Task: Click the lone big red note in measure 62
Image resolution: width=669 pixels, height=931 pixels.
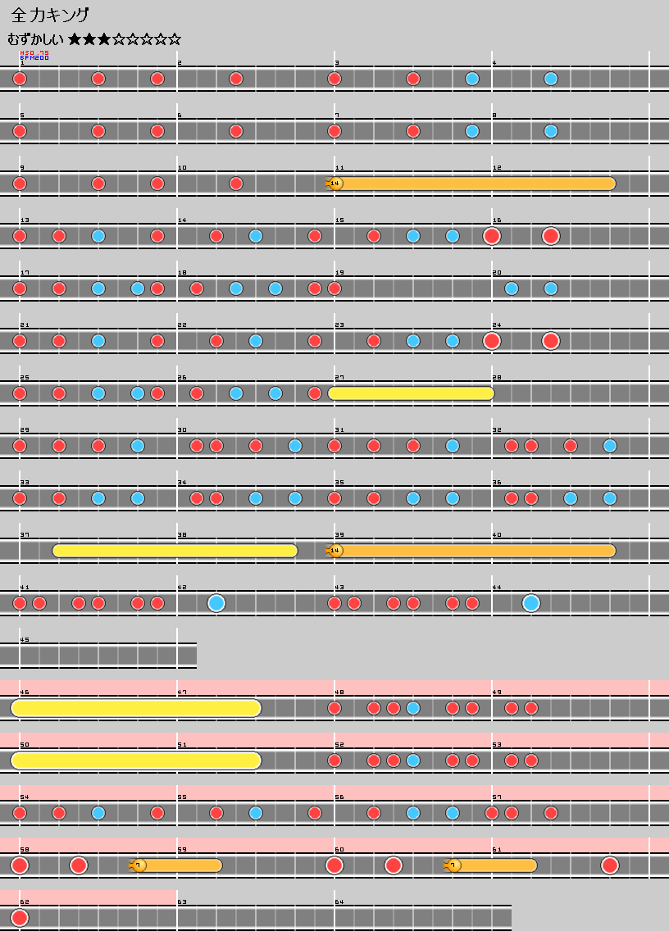Action: click(x=20, y=918)
